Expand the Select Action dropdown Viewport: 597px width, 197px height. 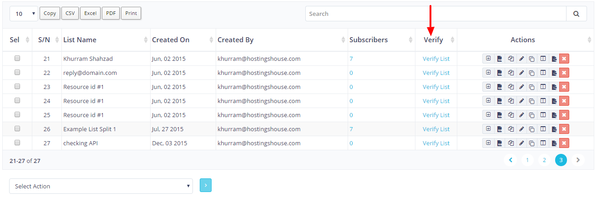(101, 186)
